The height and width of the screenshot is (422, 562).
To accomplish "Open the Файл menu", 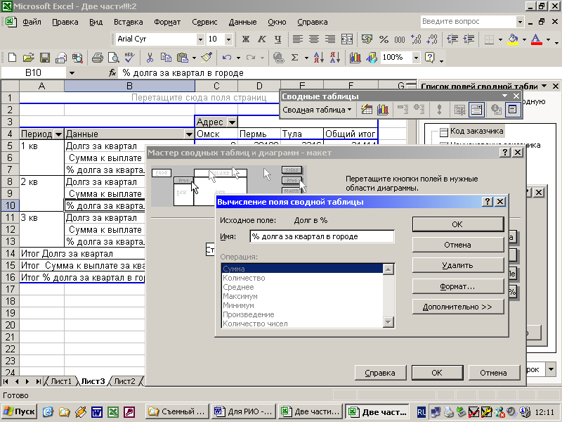I will tap(32, 22).
